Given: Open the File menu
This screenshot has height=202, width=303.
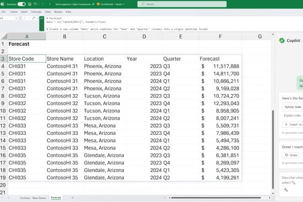Looking at the screenshot, I should tap(4, 12).
